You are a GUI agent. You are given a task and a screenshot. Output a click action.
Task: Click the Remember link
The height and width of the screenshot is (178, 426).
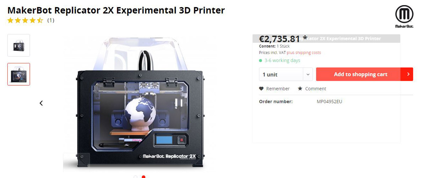(x=278, y=88)
